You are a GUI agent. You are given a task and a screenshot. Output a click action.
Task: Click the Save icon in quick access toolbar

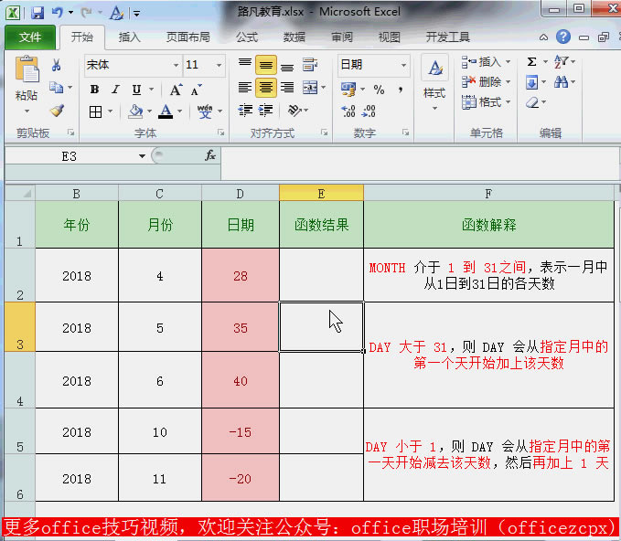pos(37,13)
